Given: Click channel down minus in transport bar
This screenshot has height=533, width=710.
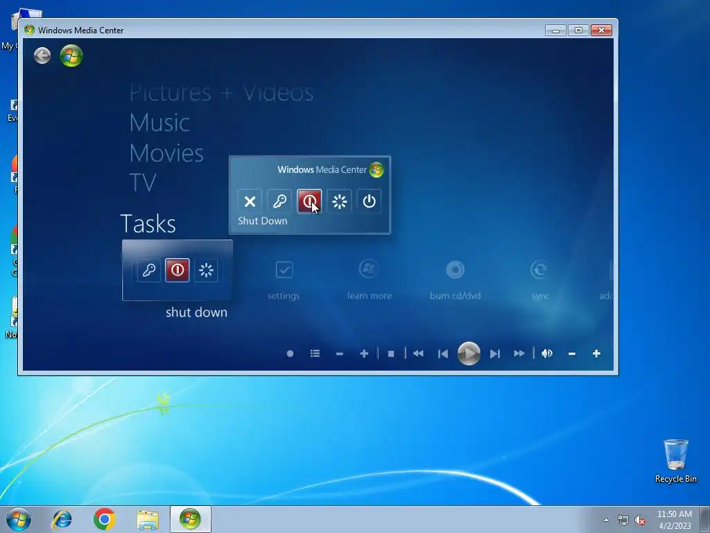Looking at the screenshot, I should pos(340,353).
